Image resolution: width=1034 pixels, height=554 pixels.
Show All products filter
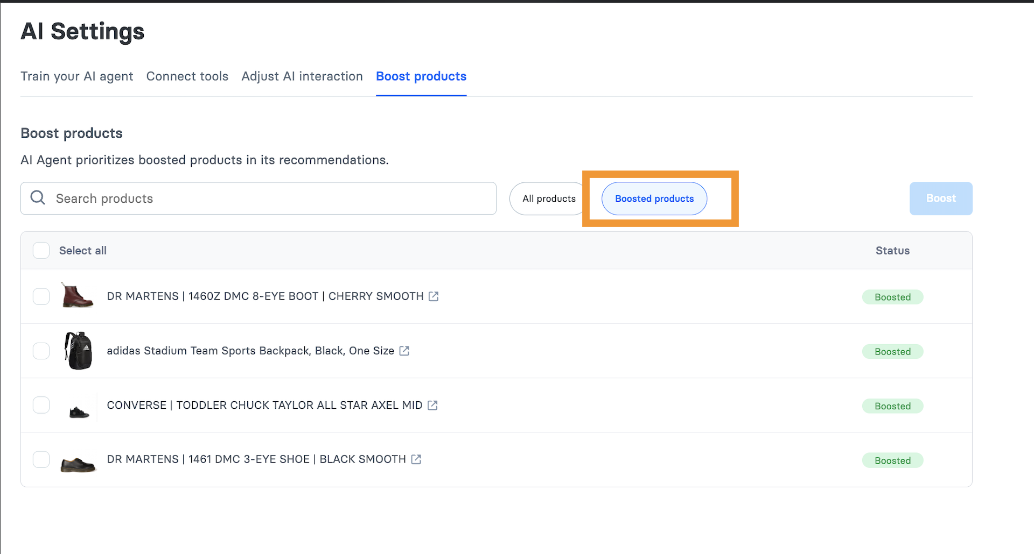coord(548,198)
